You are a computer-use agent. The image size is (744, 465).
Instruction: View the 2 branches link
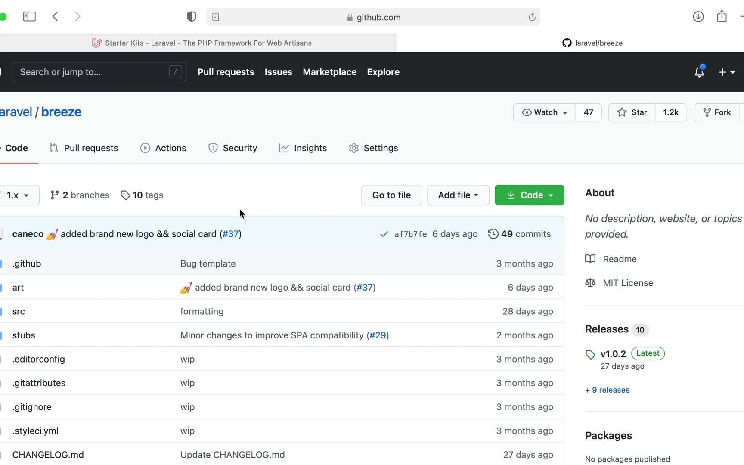[x=80, y=195]
